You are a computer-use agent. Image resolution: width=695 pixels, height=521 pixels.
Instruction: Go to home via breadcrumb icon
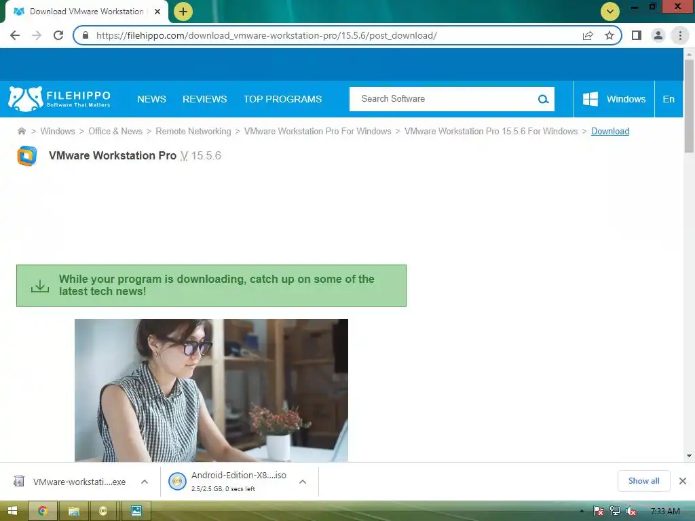tap(21, 131)
